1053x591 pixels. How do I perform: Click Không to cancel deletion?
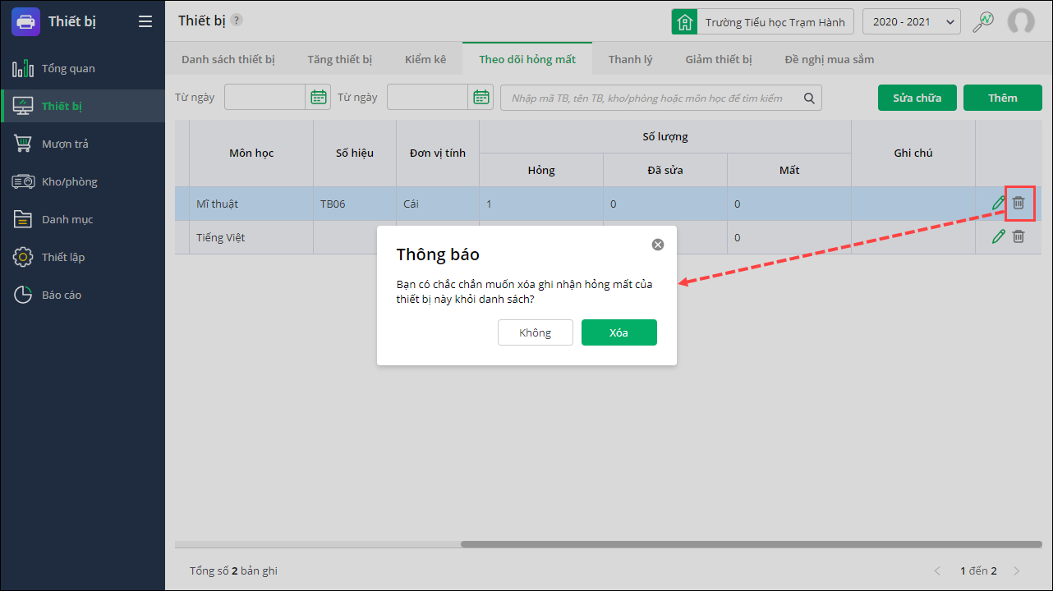tap(536, 332)
